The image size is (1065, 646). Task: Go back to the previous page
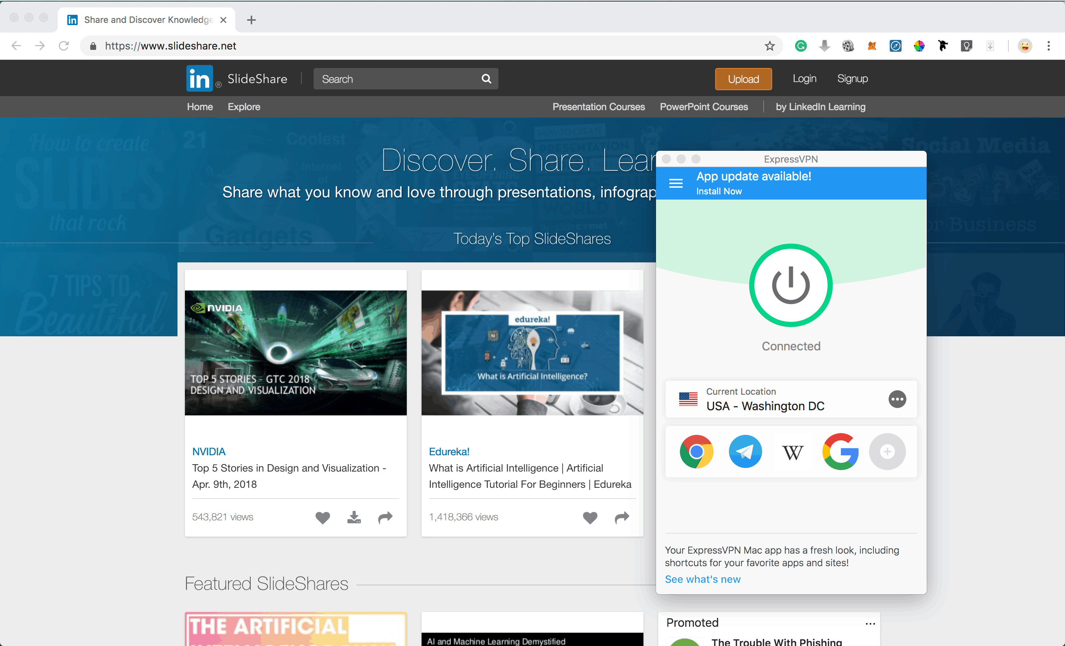(x=16, y=46)
